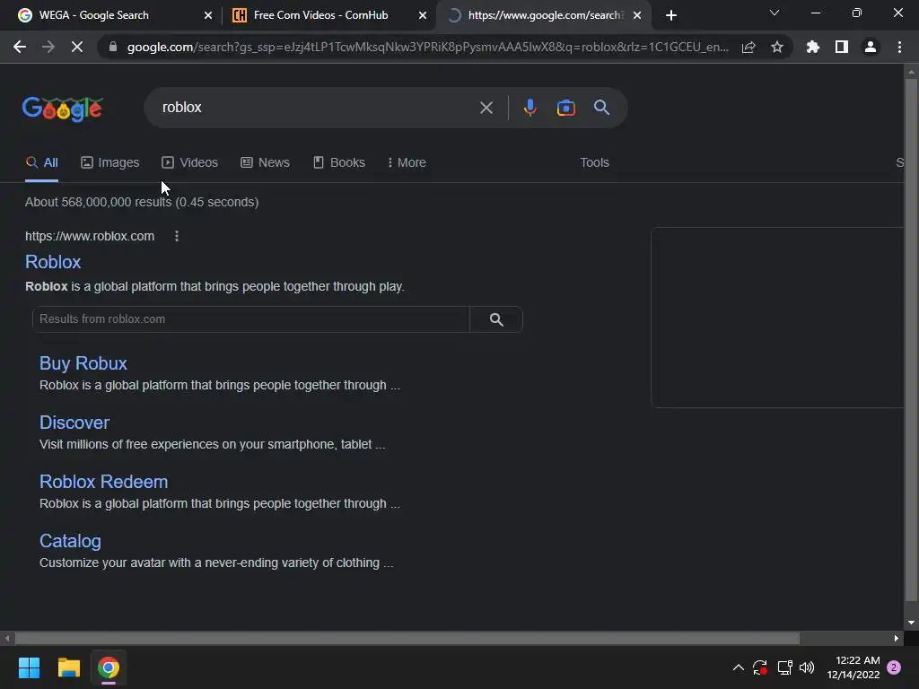Submit search with magnifier icon
The height and width of the screenshot is (689, 919).
click(601, 108)
